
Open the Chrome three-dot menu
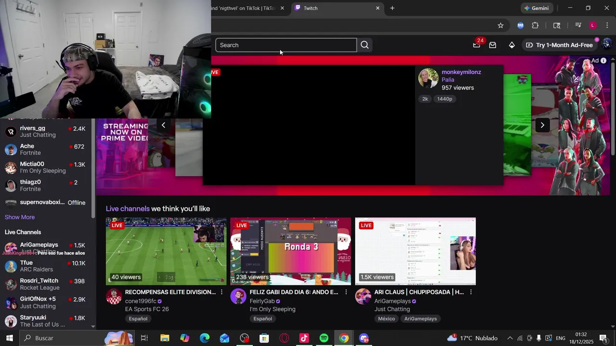(x=607, y=25)
